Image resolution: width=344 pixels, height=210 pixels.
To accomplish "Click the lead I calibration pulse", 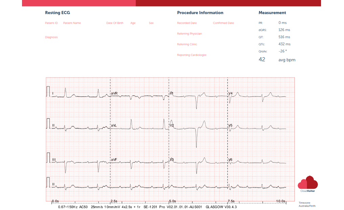I will (x=48, y=92).
